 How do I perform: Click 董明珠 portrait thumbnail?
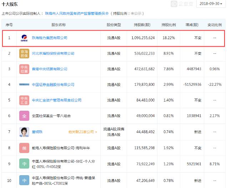[24, 132]
